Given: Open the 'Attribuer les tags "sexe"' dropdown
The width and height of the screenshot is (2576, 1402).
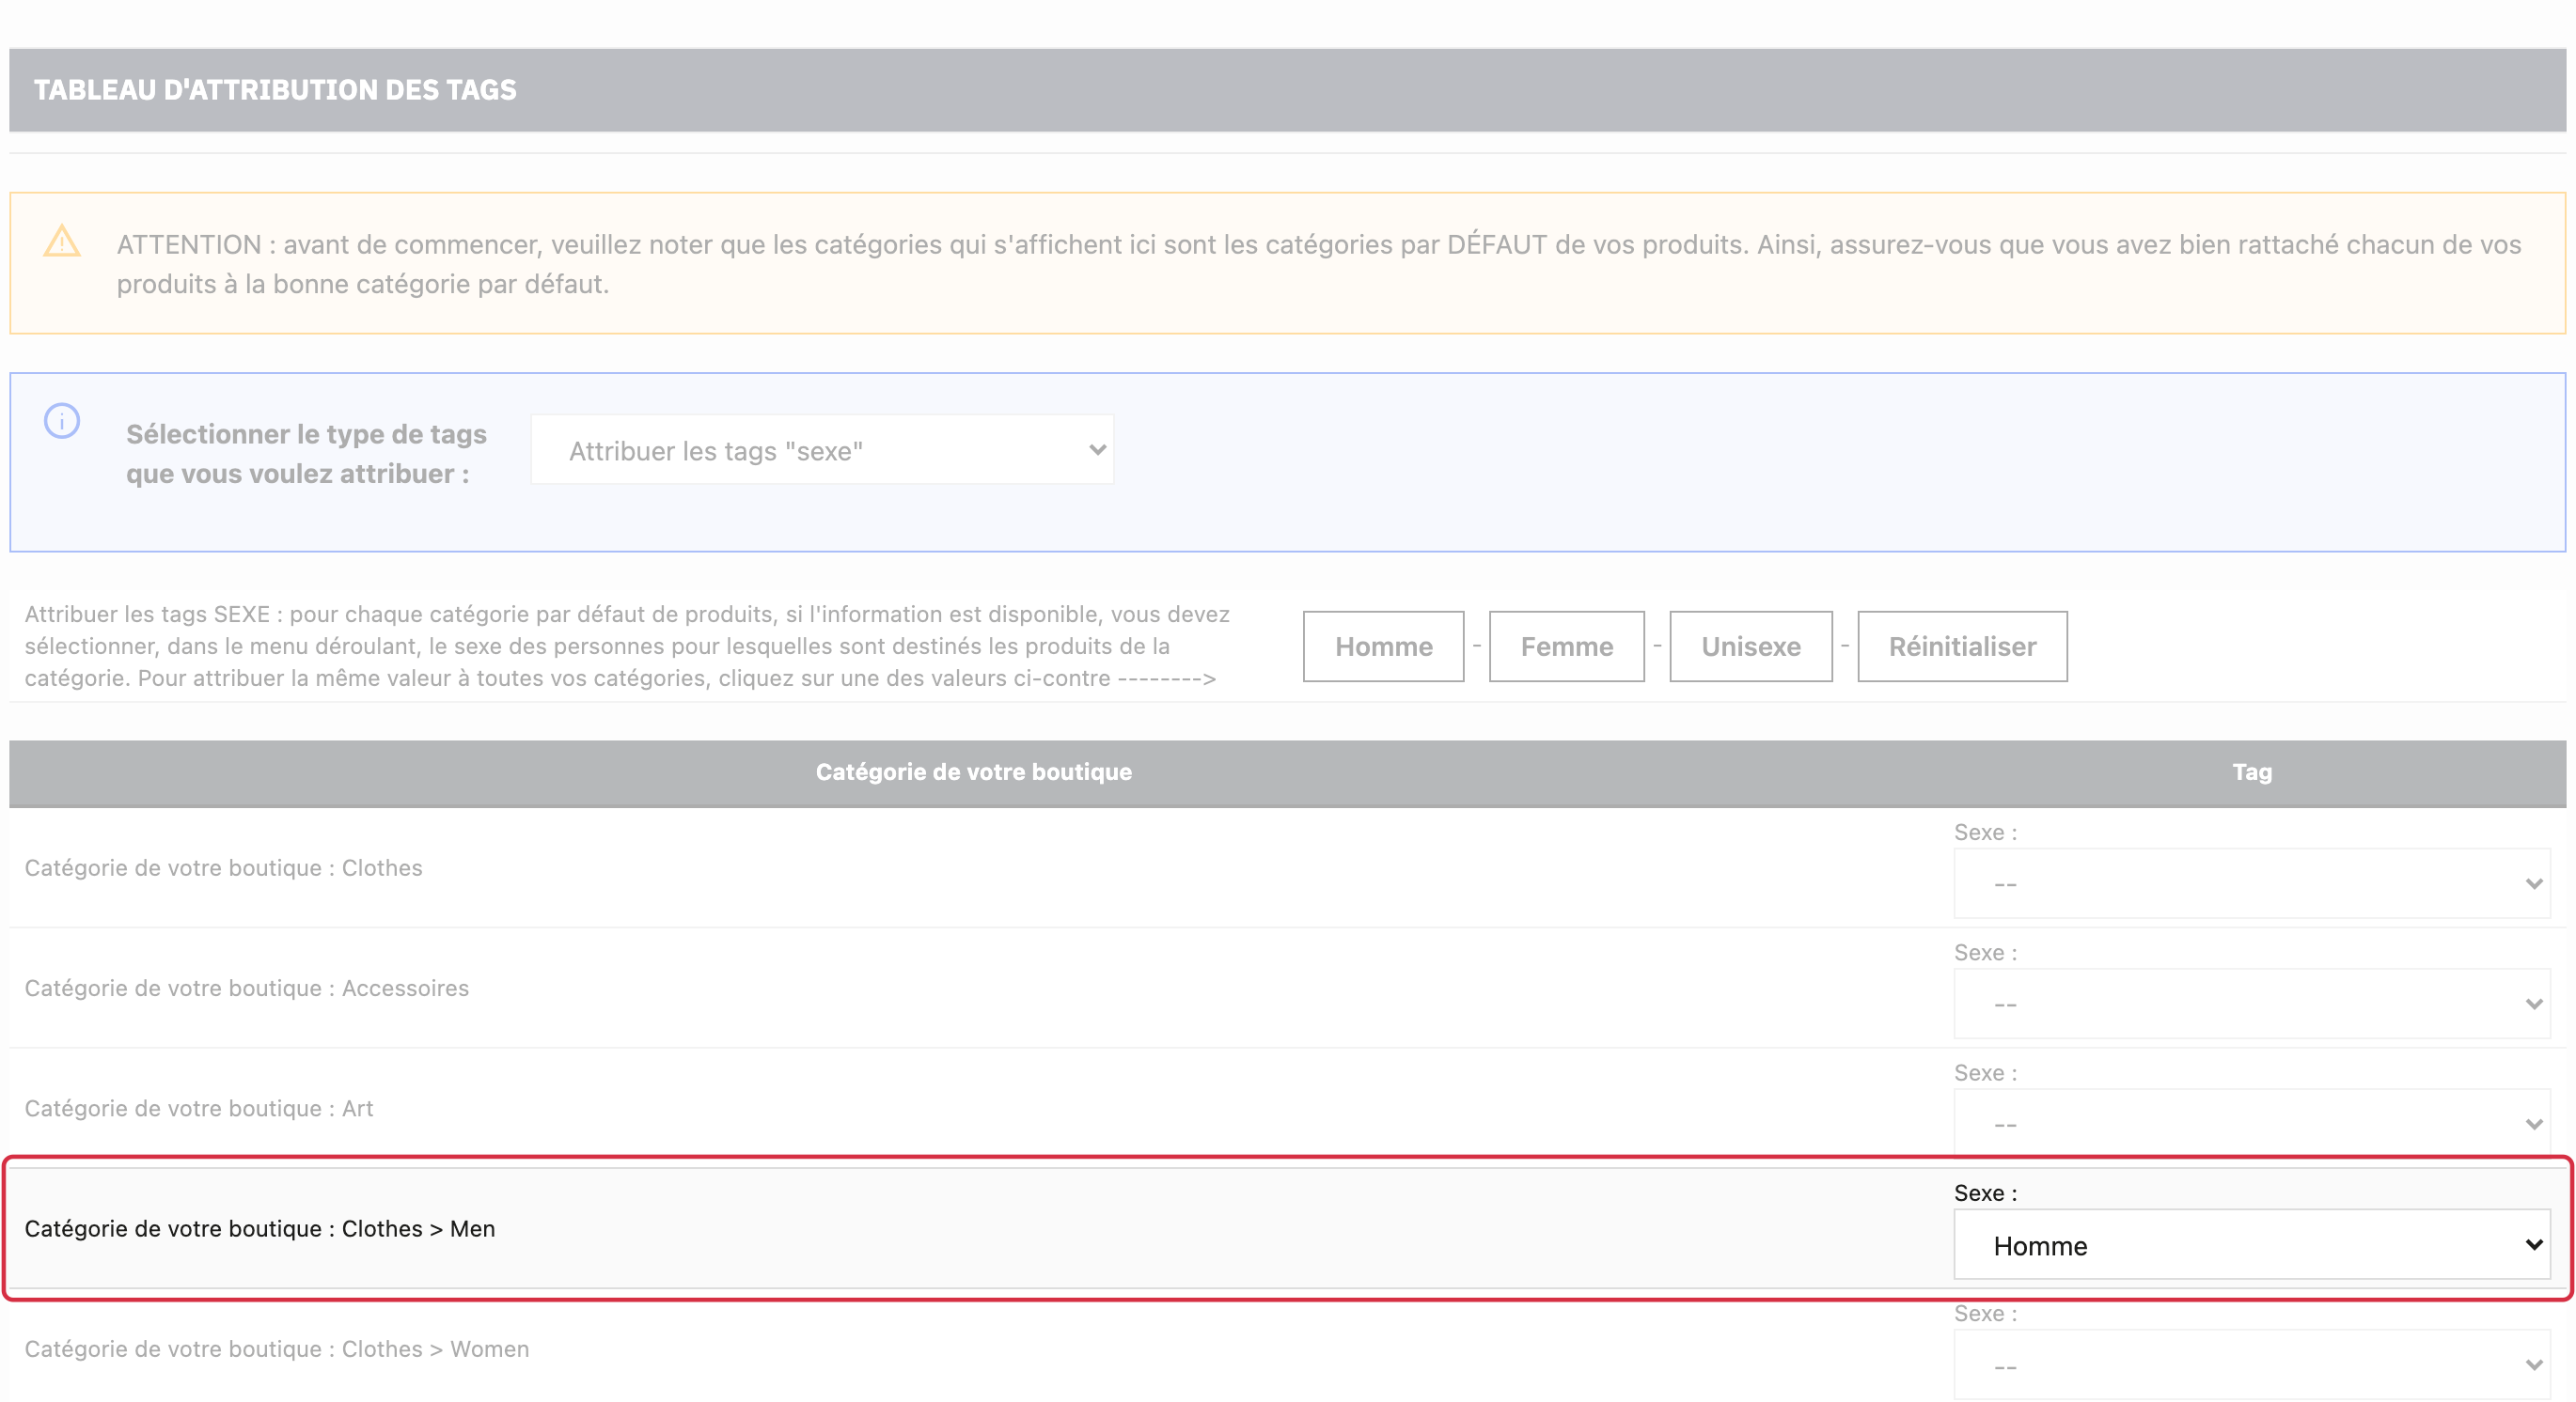Looking at the screenshot, I should [x=822, y=451].
